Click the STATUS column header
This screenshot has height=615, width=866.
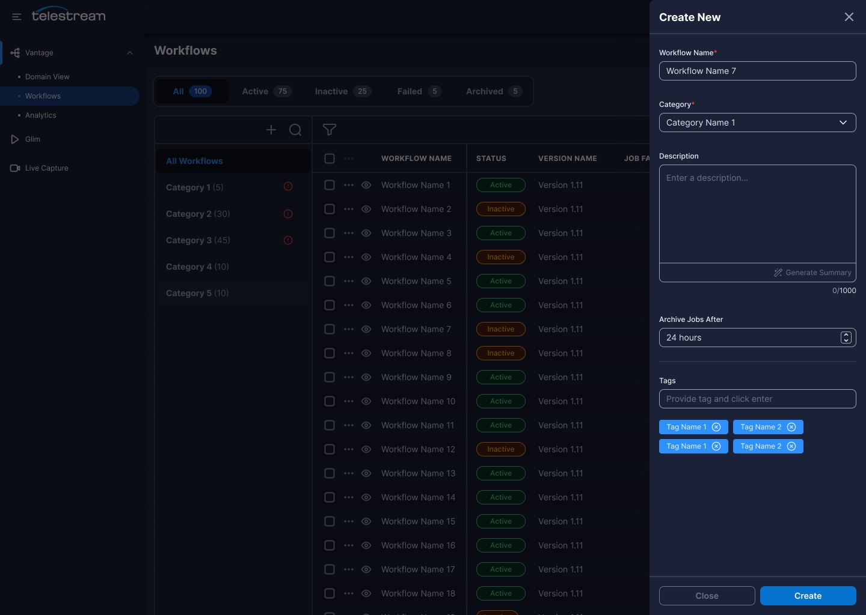491,159
